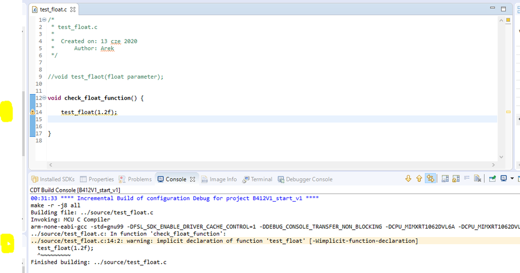This screenshot has width=520, height=273.
Task: Open Debugger Console tab
Action: tap(305, 179)
